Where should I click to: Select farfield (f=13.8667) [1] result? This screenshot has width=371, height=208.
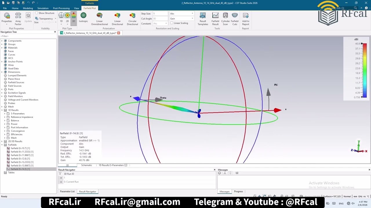[x=22, y=166]
